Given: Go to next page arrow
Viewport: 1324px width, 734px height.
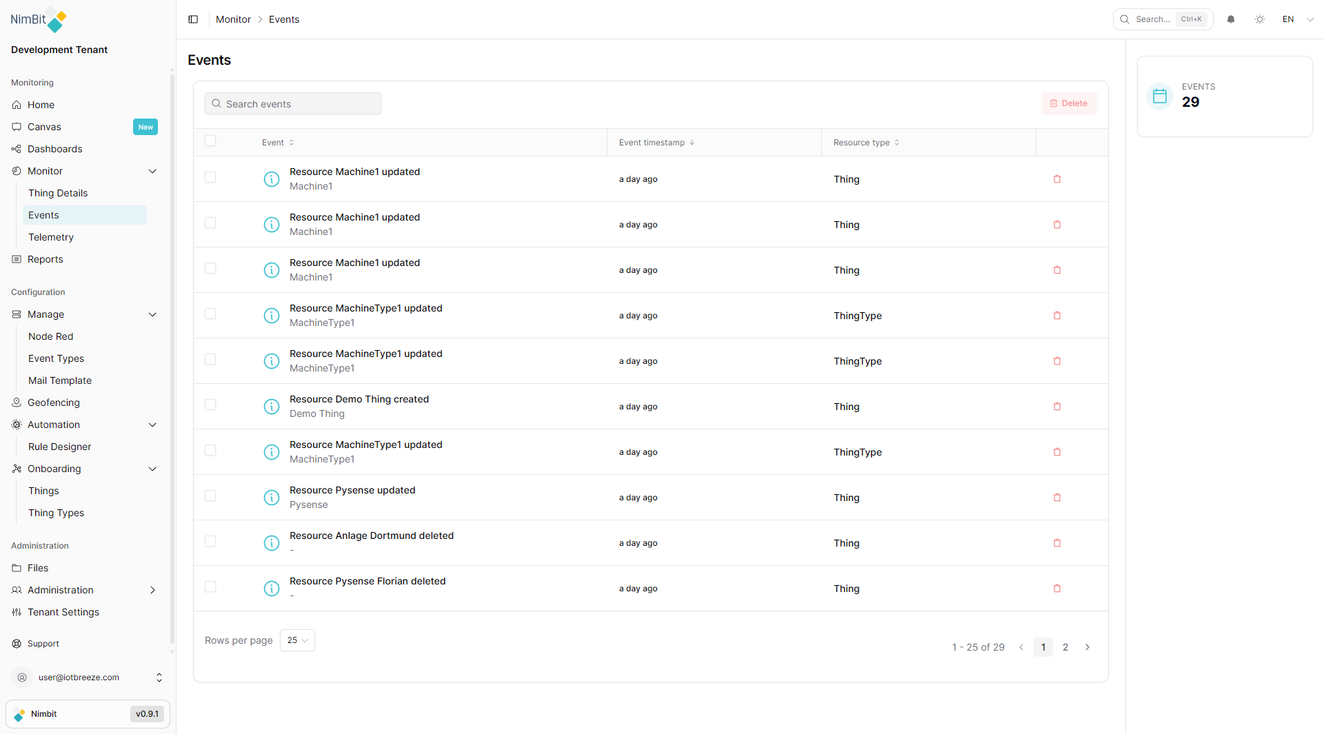Looking at the screenshot, I should (1087, 647).
